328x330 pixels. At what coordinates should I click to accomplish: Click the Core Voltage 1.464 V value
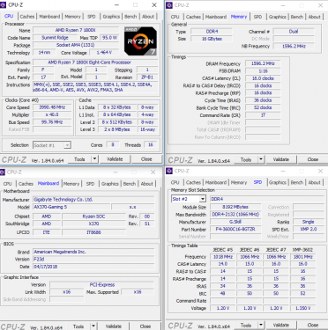[104, 53]
